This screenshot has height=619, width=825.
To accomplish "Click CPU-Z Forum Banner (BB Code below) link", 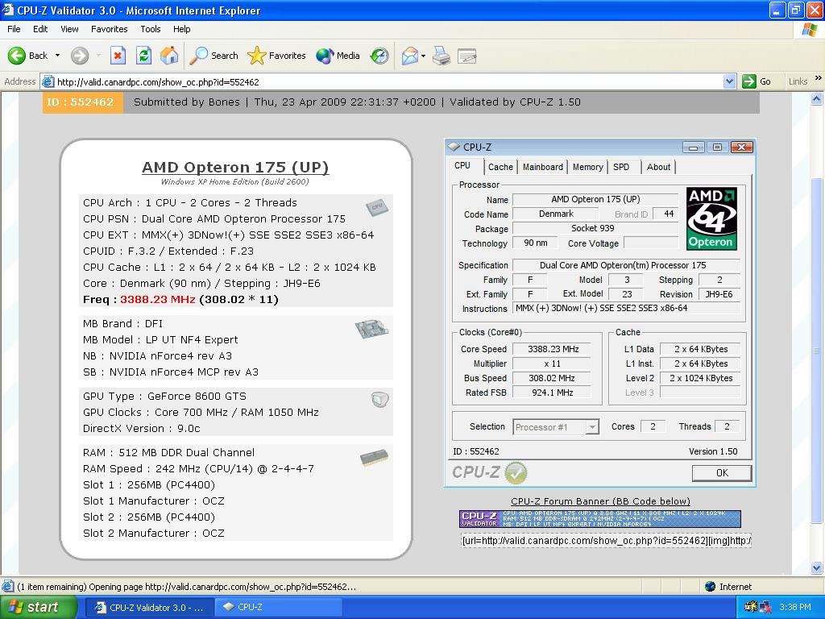I will (x=600, y=501).
